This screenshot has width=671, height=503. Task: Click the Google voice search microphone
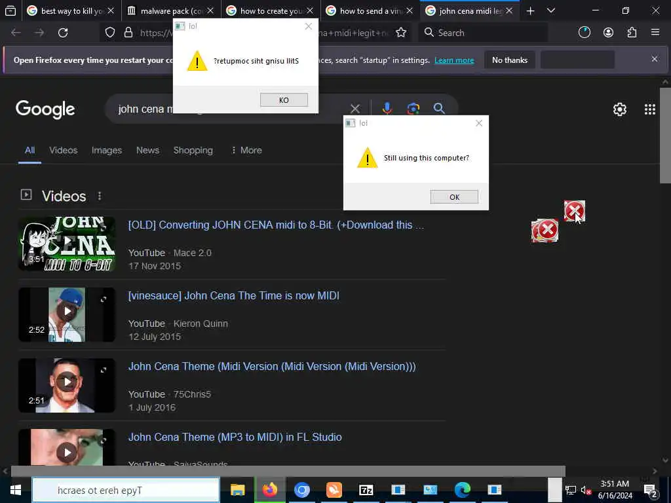[387, 109]
